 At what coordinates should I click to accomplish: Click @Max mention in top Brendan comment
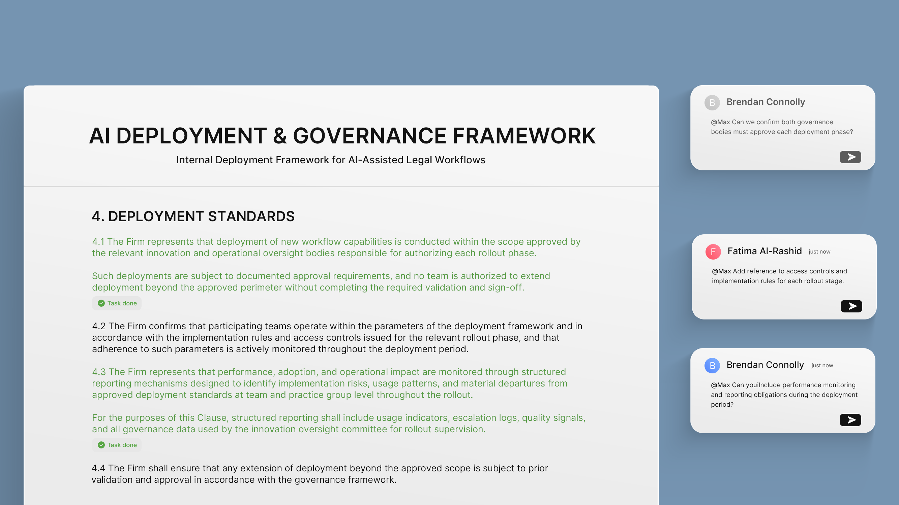click(x=720, y=122)
